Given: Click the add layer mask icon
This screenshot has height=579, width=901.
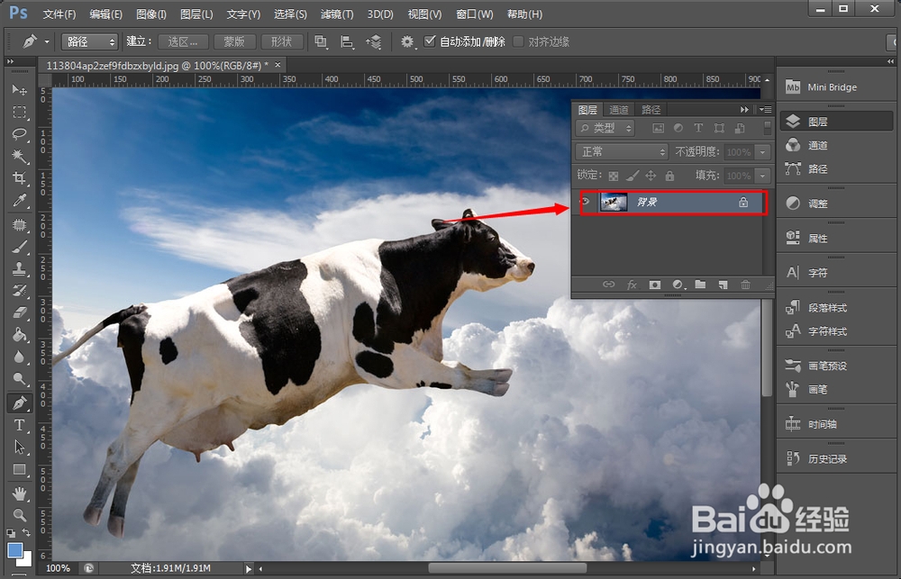Looking at the screenshot, I should (654, 285).
